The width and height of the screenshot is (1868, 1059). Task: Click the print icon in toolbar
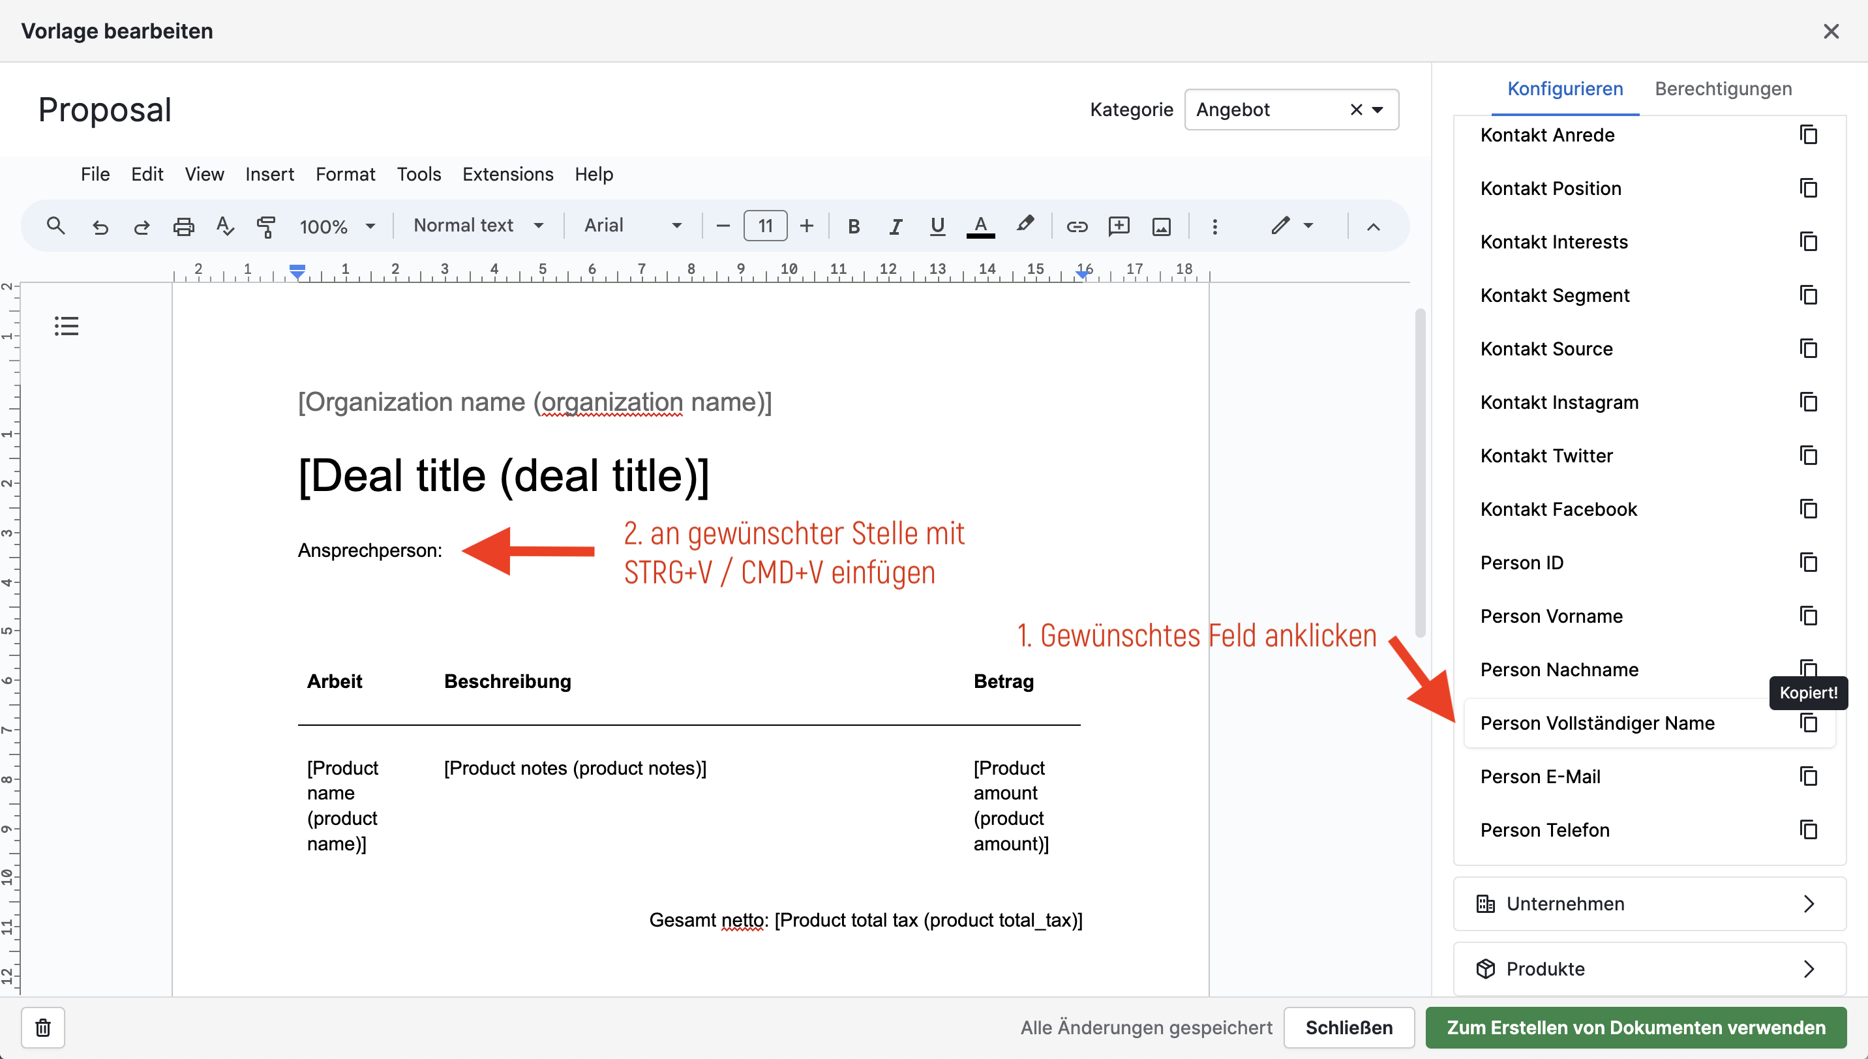(183, 227)
